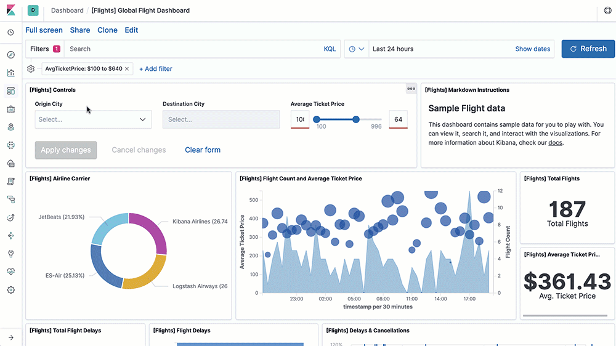This screenshot has width=616, height=346.
Task: Toggle the KQL query language switch
Action: click(330, 49)
